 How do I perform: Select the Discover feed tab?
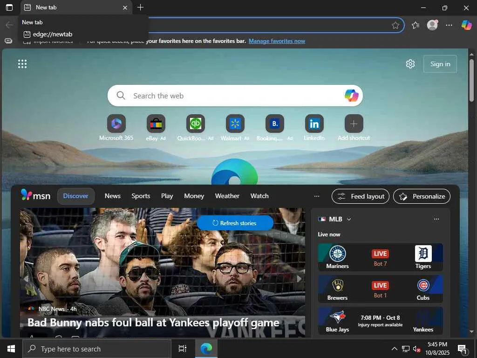click(x=76, y=196)
